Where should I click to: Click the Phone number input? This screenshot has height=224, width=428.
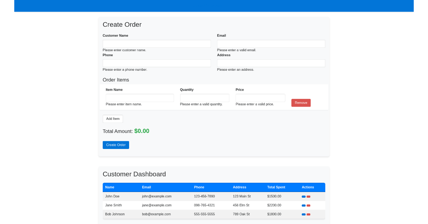(x=157, y=63)
